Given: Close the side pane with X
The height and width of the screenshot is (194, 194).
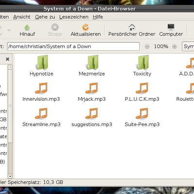Looking at the screenshot, I should (x=7, y=59).
